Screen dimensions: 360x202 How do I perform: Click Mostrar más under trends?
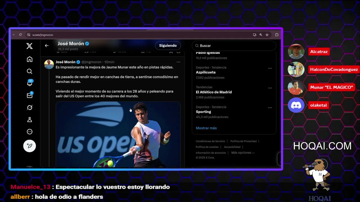(206, 128)
